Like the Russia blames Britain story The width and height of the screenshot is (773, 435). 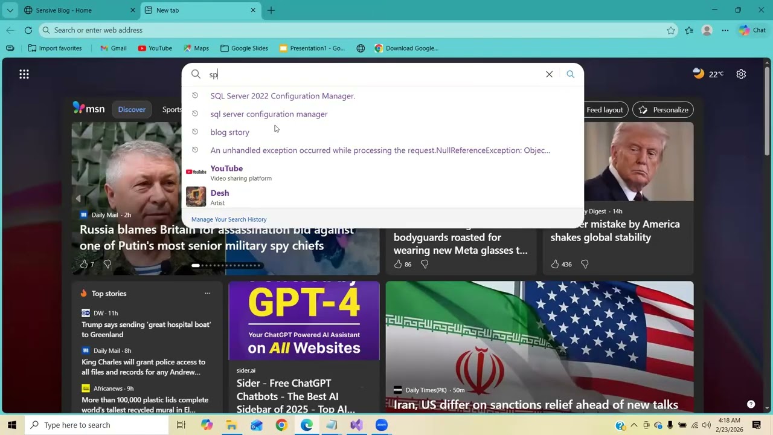(84, 265)
